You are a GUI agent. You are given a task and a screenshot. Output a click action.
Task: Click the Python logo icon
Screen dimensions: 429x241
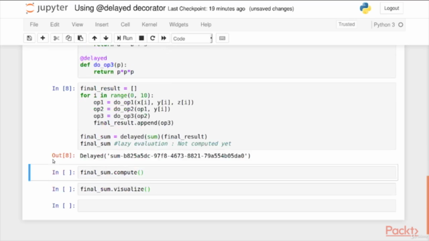(365, 9)
